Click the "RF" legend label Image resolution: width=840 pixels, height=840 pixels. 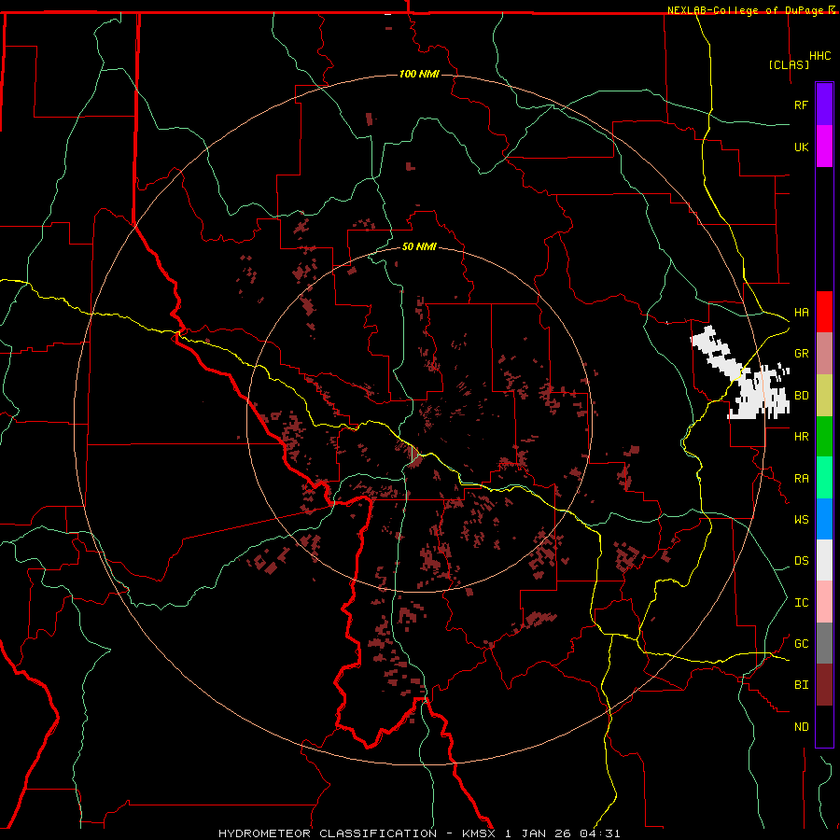coord(801,105)
